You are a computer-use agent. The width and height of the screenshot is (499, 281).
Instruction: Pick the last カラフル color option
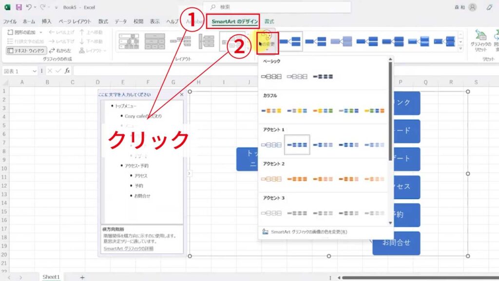pos(374,111)
